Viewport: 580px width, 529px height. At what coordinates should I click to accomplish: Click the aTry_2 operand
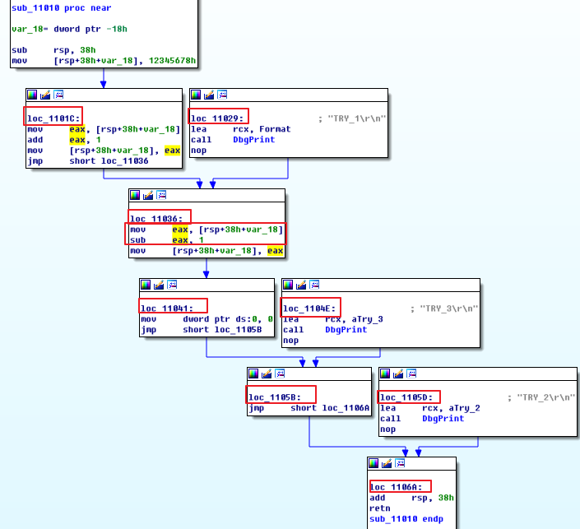click(x=464, y=408)
